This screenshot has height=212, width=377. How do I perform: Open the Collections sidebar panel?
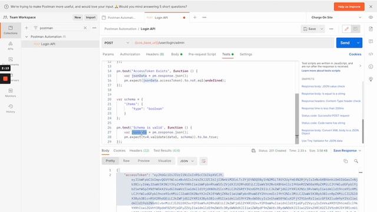(x=11, y=30)
